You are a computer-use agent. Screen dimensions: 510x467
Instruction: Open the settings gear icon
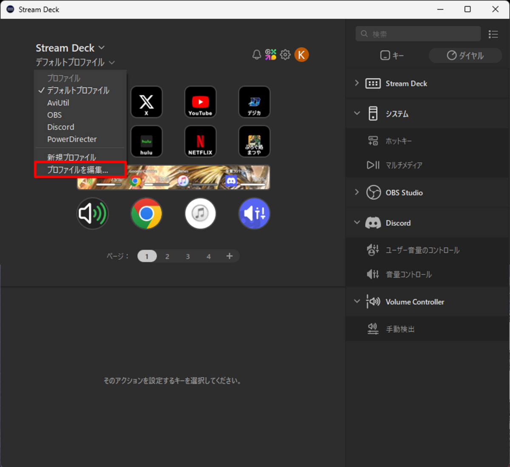[285, 54]
